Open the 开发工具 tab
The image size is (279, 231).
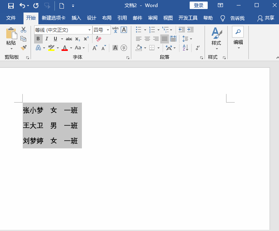pos(188,18)
